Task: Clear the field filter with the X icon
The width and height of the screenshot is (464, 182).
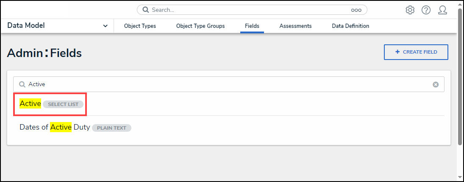Action: [436, 84]
